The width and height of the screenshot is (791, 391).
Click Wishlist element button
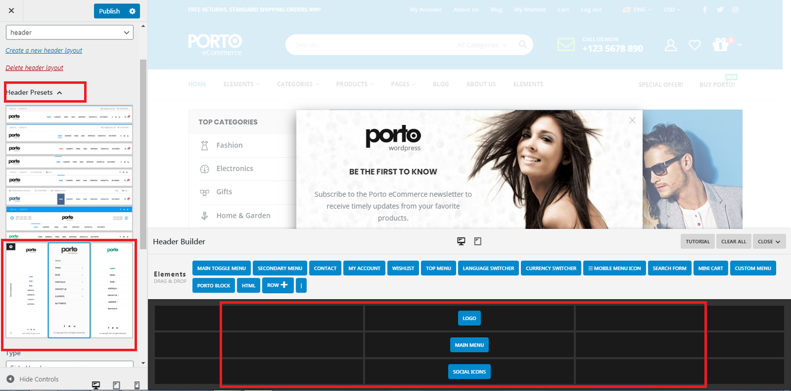pos(403,268)
